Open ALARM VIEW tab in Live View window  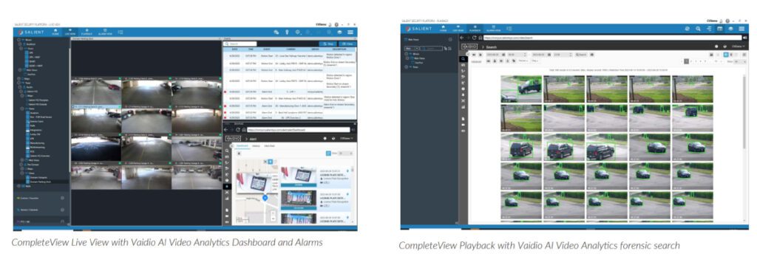point(105,32)
